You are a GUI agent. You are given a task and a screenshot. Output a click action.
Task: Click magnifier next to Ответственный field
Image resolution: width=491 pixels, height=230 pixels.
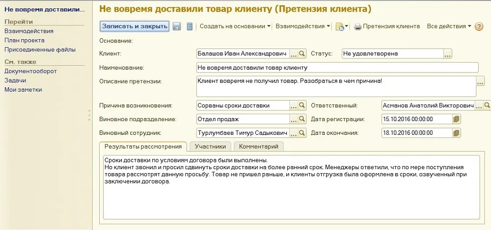pyautogui.click(x=487, y=106)
